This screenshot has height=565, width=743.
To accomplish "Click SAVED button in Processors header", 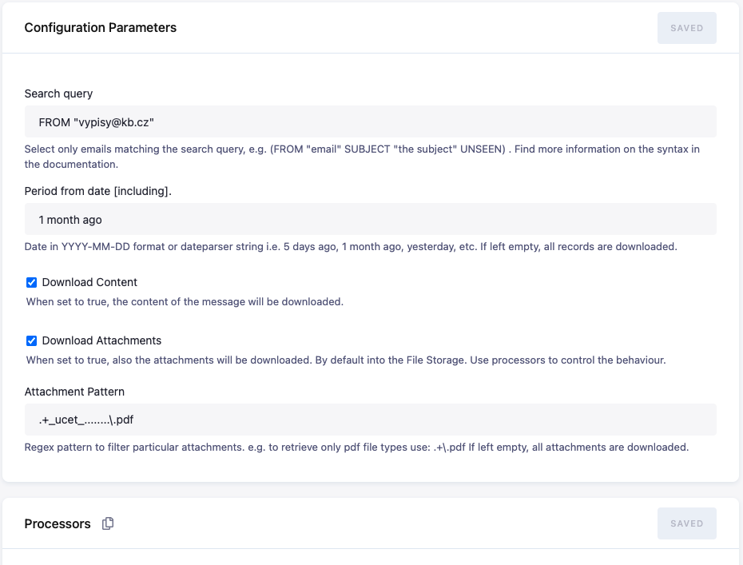I will pyautogui.click(x=686, y=523).
